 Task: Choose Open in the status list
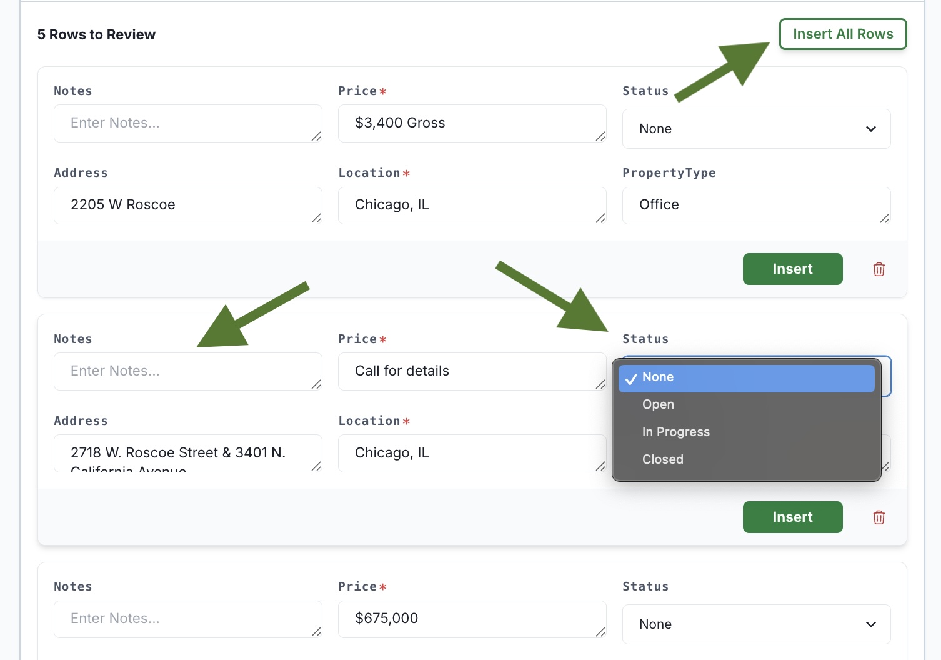(746, 404)
